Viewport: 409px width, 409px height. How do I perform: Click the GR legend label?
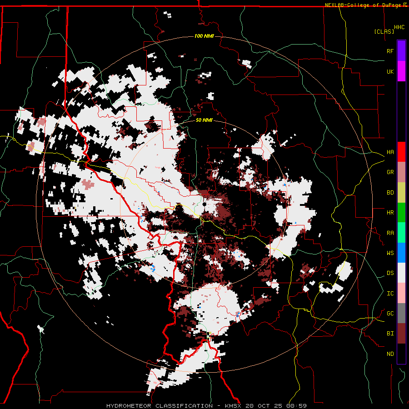pyautogui.click(x=390, y=172)
